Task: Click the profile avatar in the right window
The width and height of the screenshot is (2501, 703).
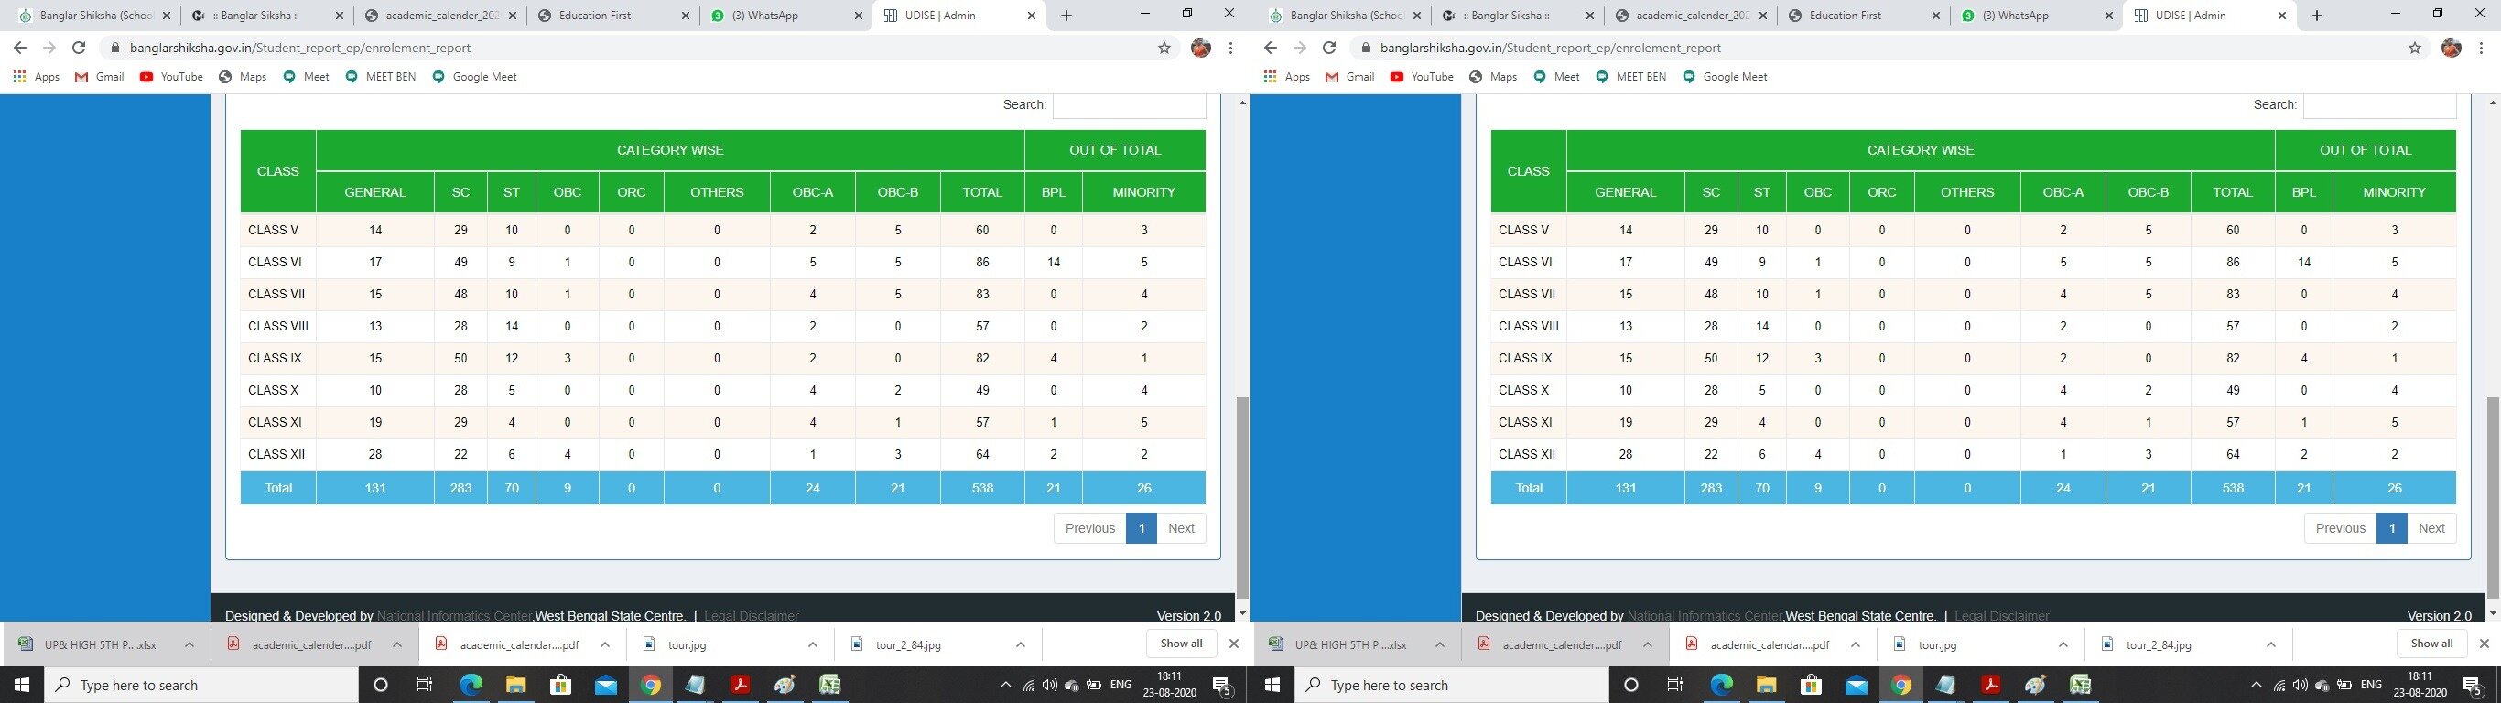Action: pos(2451,48)
